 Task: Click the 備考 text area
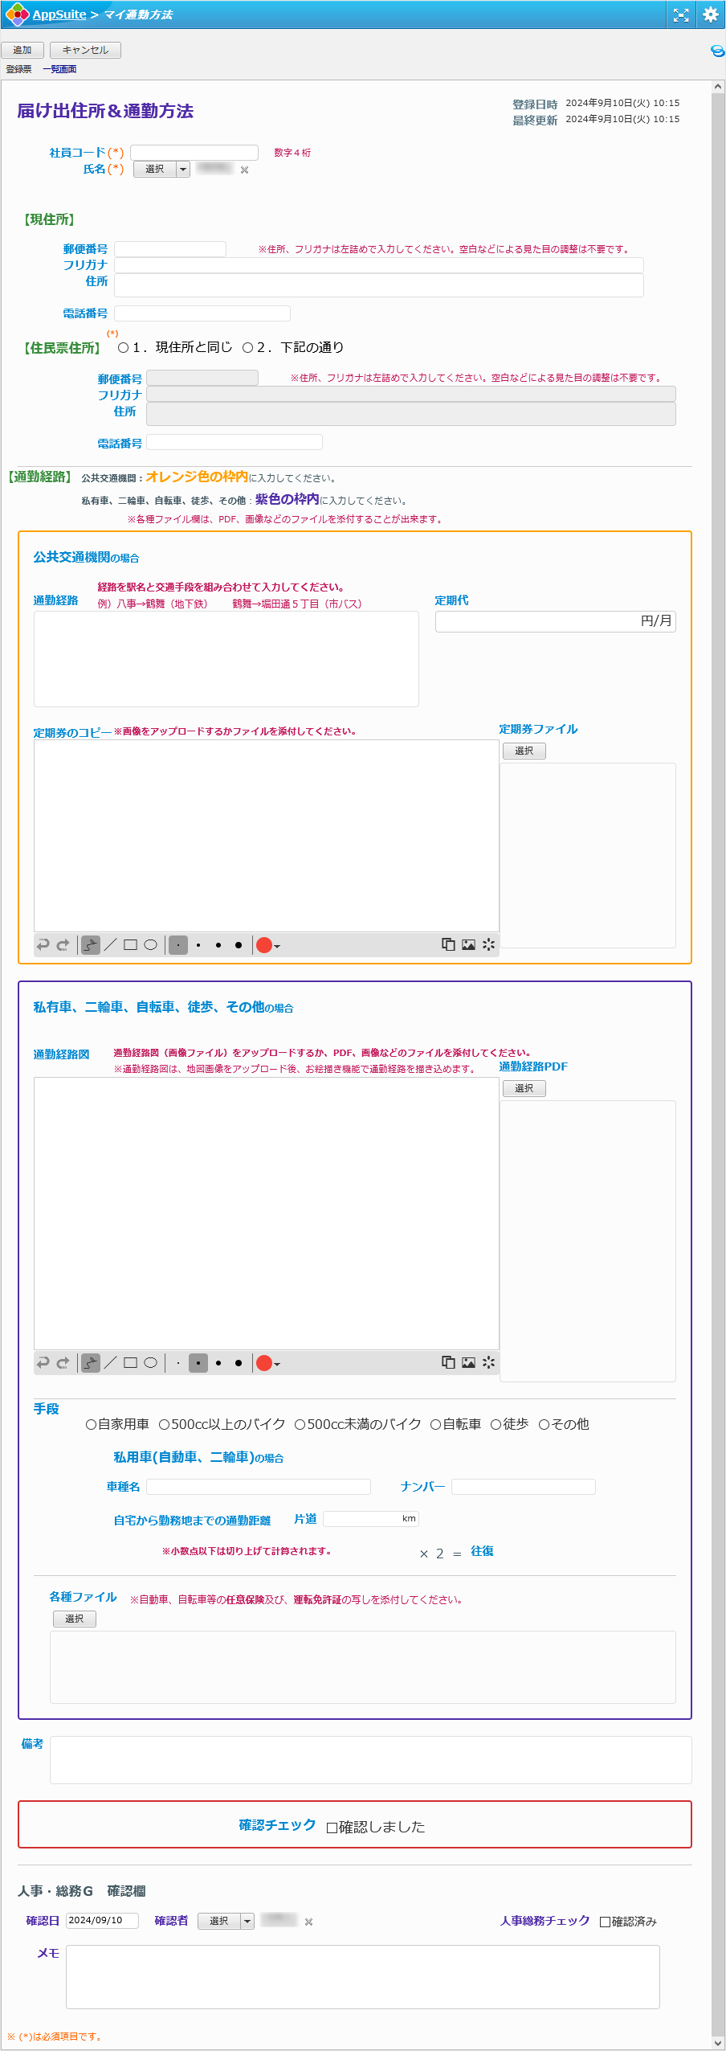[371, 1760]
